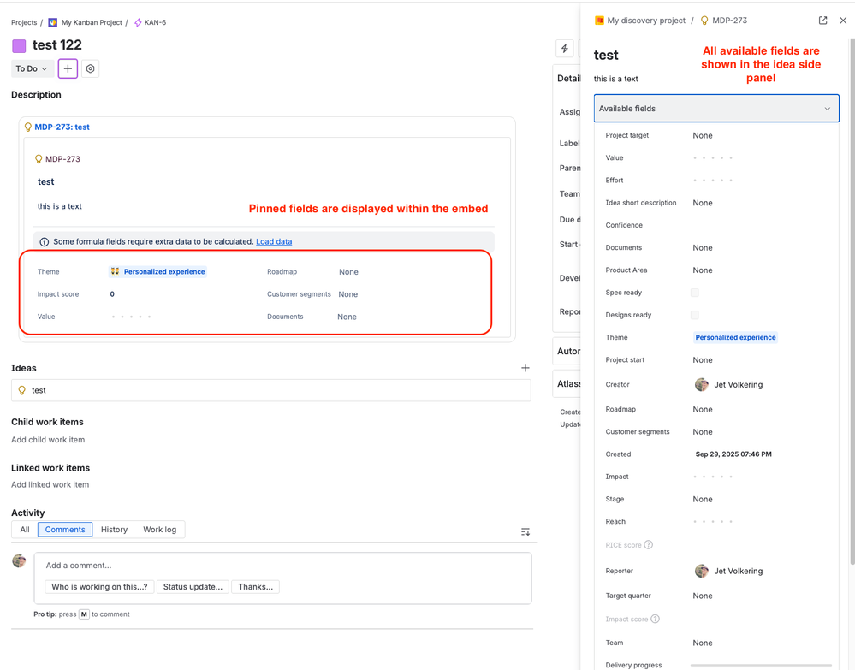Set the Reach rating dots

click(713, 521)
